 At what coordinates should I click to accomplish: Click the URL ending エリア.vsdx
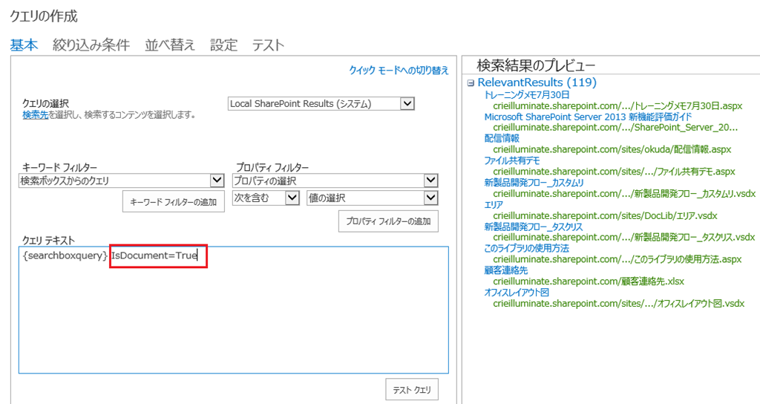coord(605,216)
